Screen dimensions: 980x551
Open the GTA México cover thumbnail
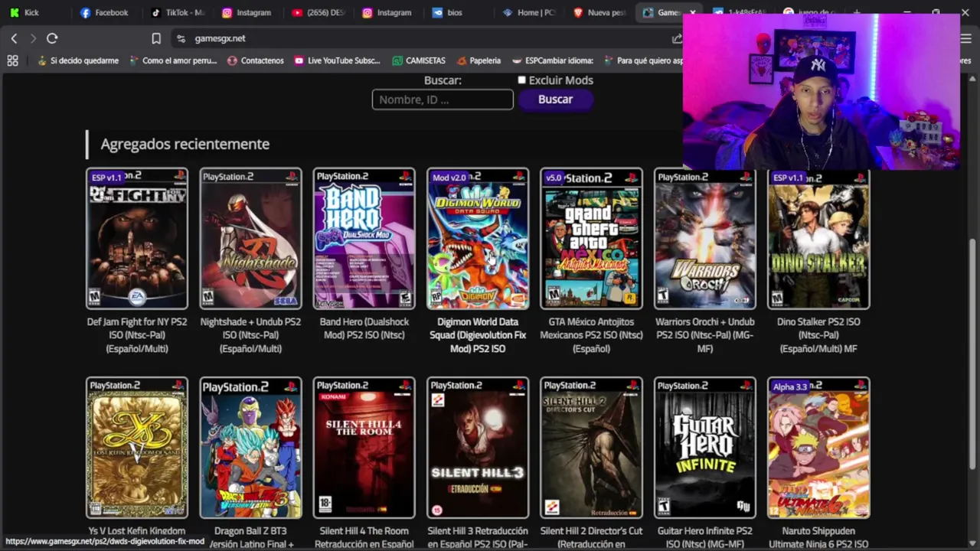(x=591, y=239)
